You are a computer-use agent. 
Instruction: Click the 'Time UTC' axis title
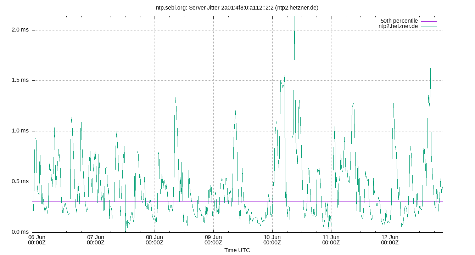coord(237,250)
